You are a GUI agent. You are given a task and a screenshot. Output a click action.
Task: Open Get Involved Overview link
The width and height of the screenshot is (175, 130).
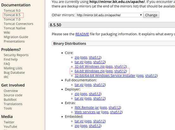pos(11,91)
